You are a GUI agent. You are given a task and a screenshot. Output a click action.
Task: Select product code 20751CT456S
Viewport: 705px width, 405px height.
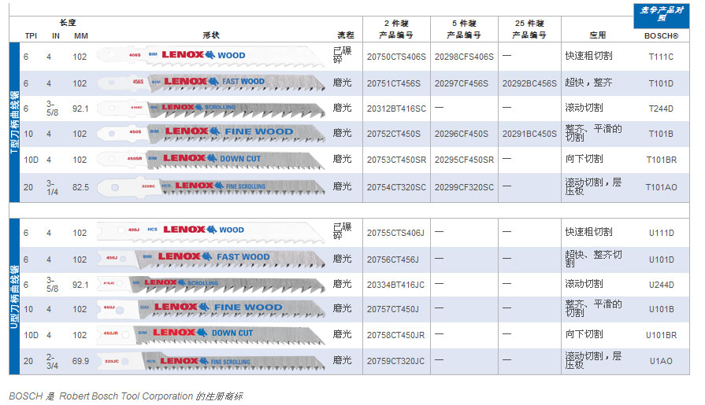pyautogui.click(x=393, y=83)
